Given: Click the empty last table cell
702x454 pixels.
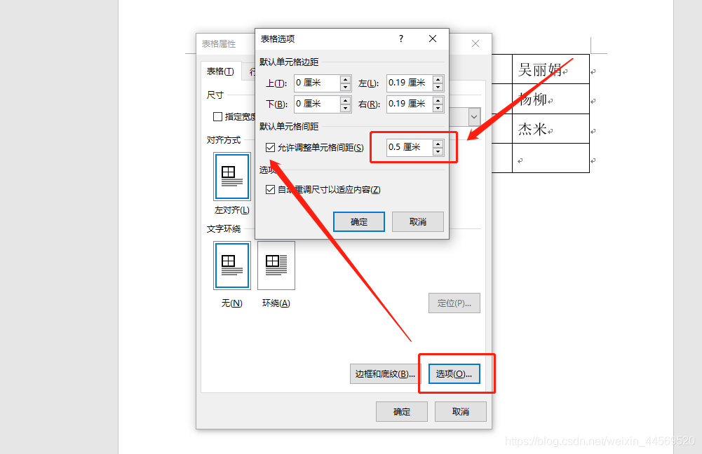Looking at the screenshot, I should click(551, 158).
